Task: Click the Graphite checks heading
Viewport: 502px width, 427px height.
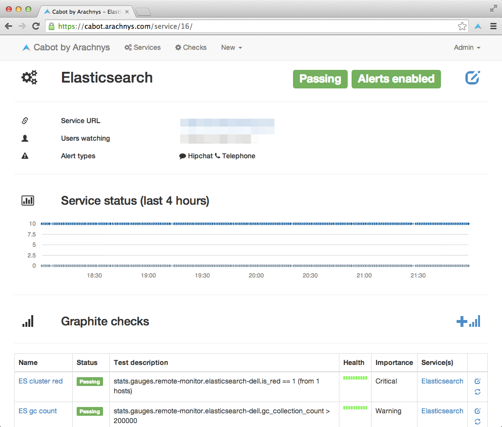Action: (x=105, y=321)
